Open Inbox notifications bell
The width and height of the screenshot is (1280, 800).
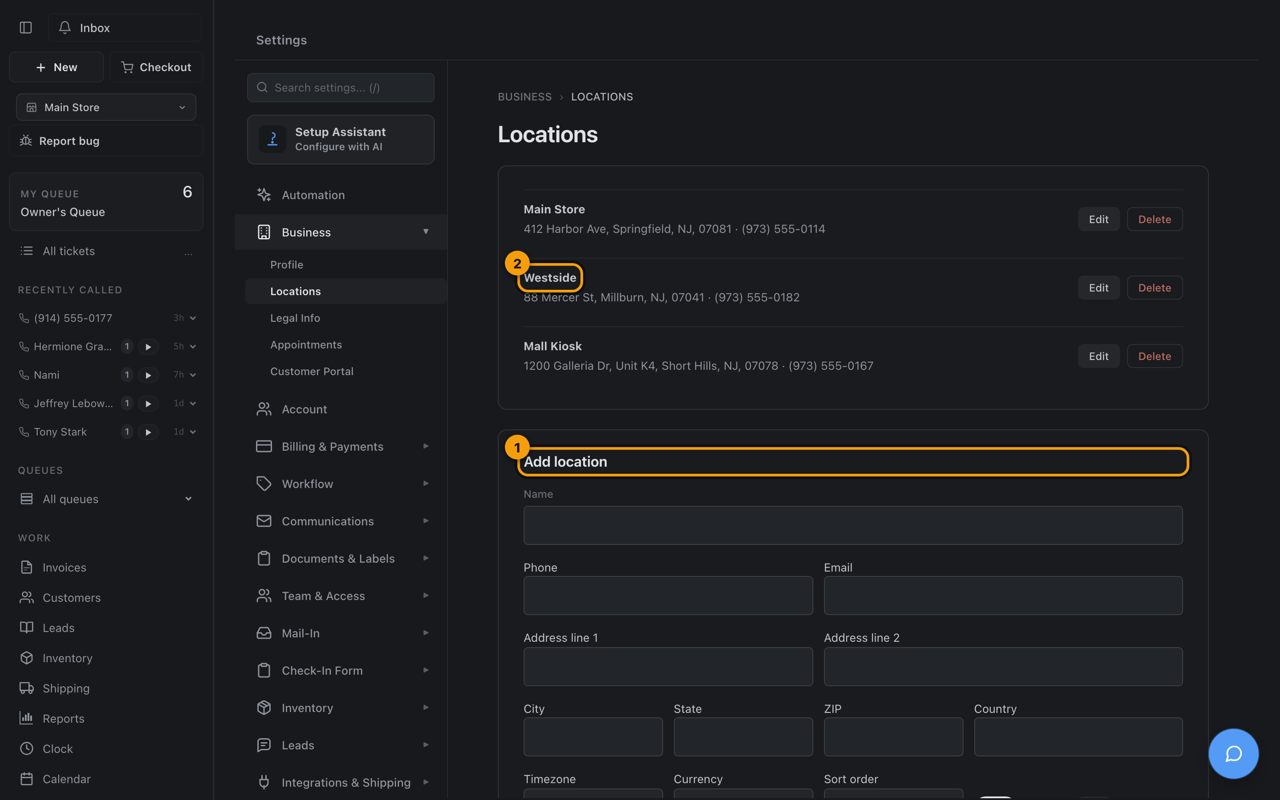pyautogui.click(x=64, y=28)
